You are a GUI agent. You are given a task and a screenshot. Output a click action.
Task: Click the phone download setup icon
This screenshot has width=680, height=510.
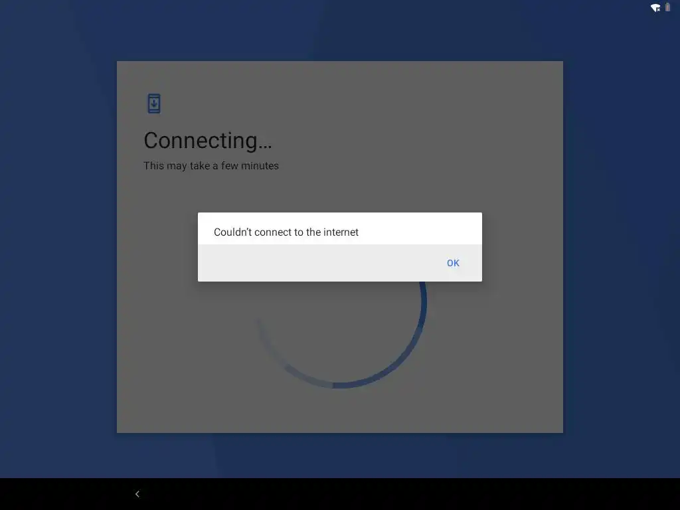point(154,104)
